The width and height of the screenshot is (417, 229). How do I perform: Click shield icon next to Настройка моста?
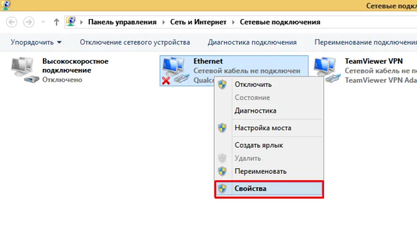click(222, 128)
